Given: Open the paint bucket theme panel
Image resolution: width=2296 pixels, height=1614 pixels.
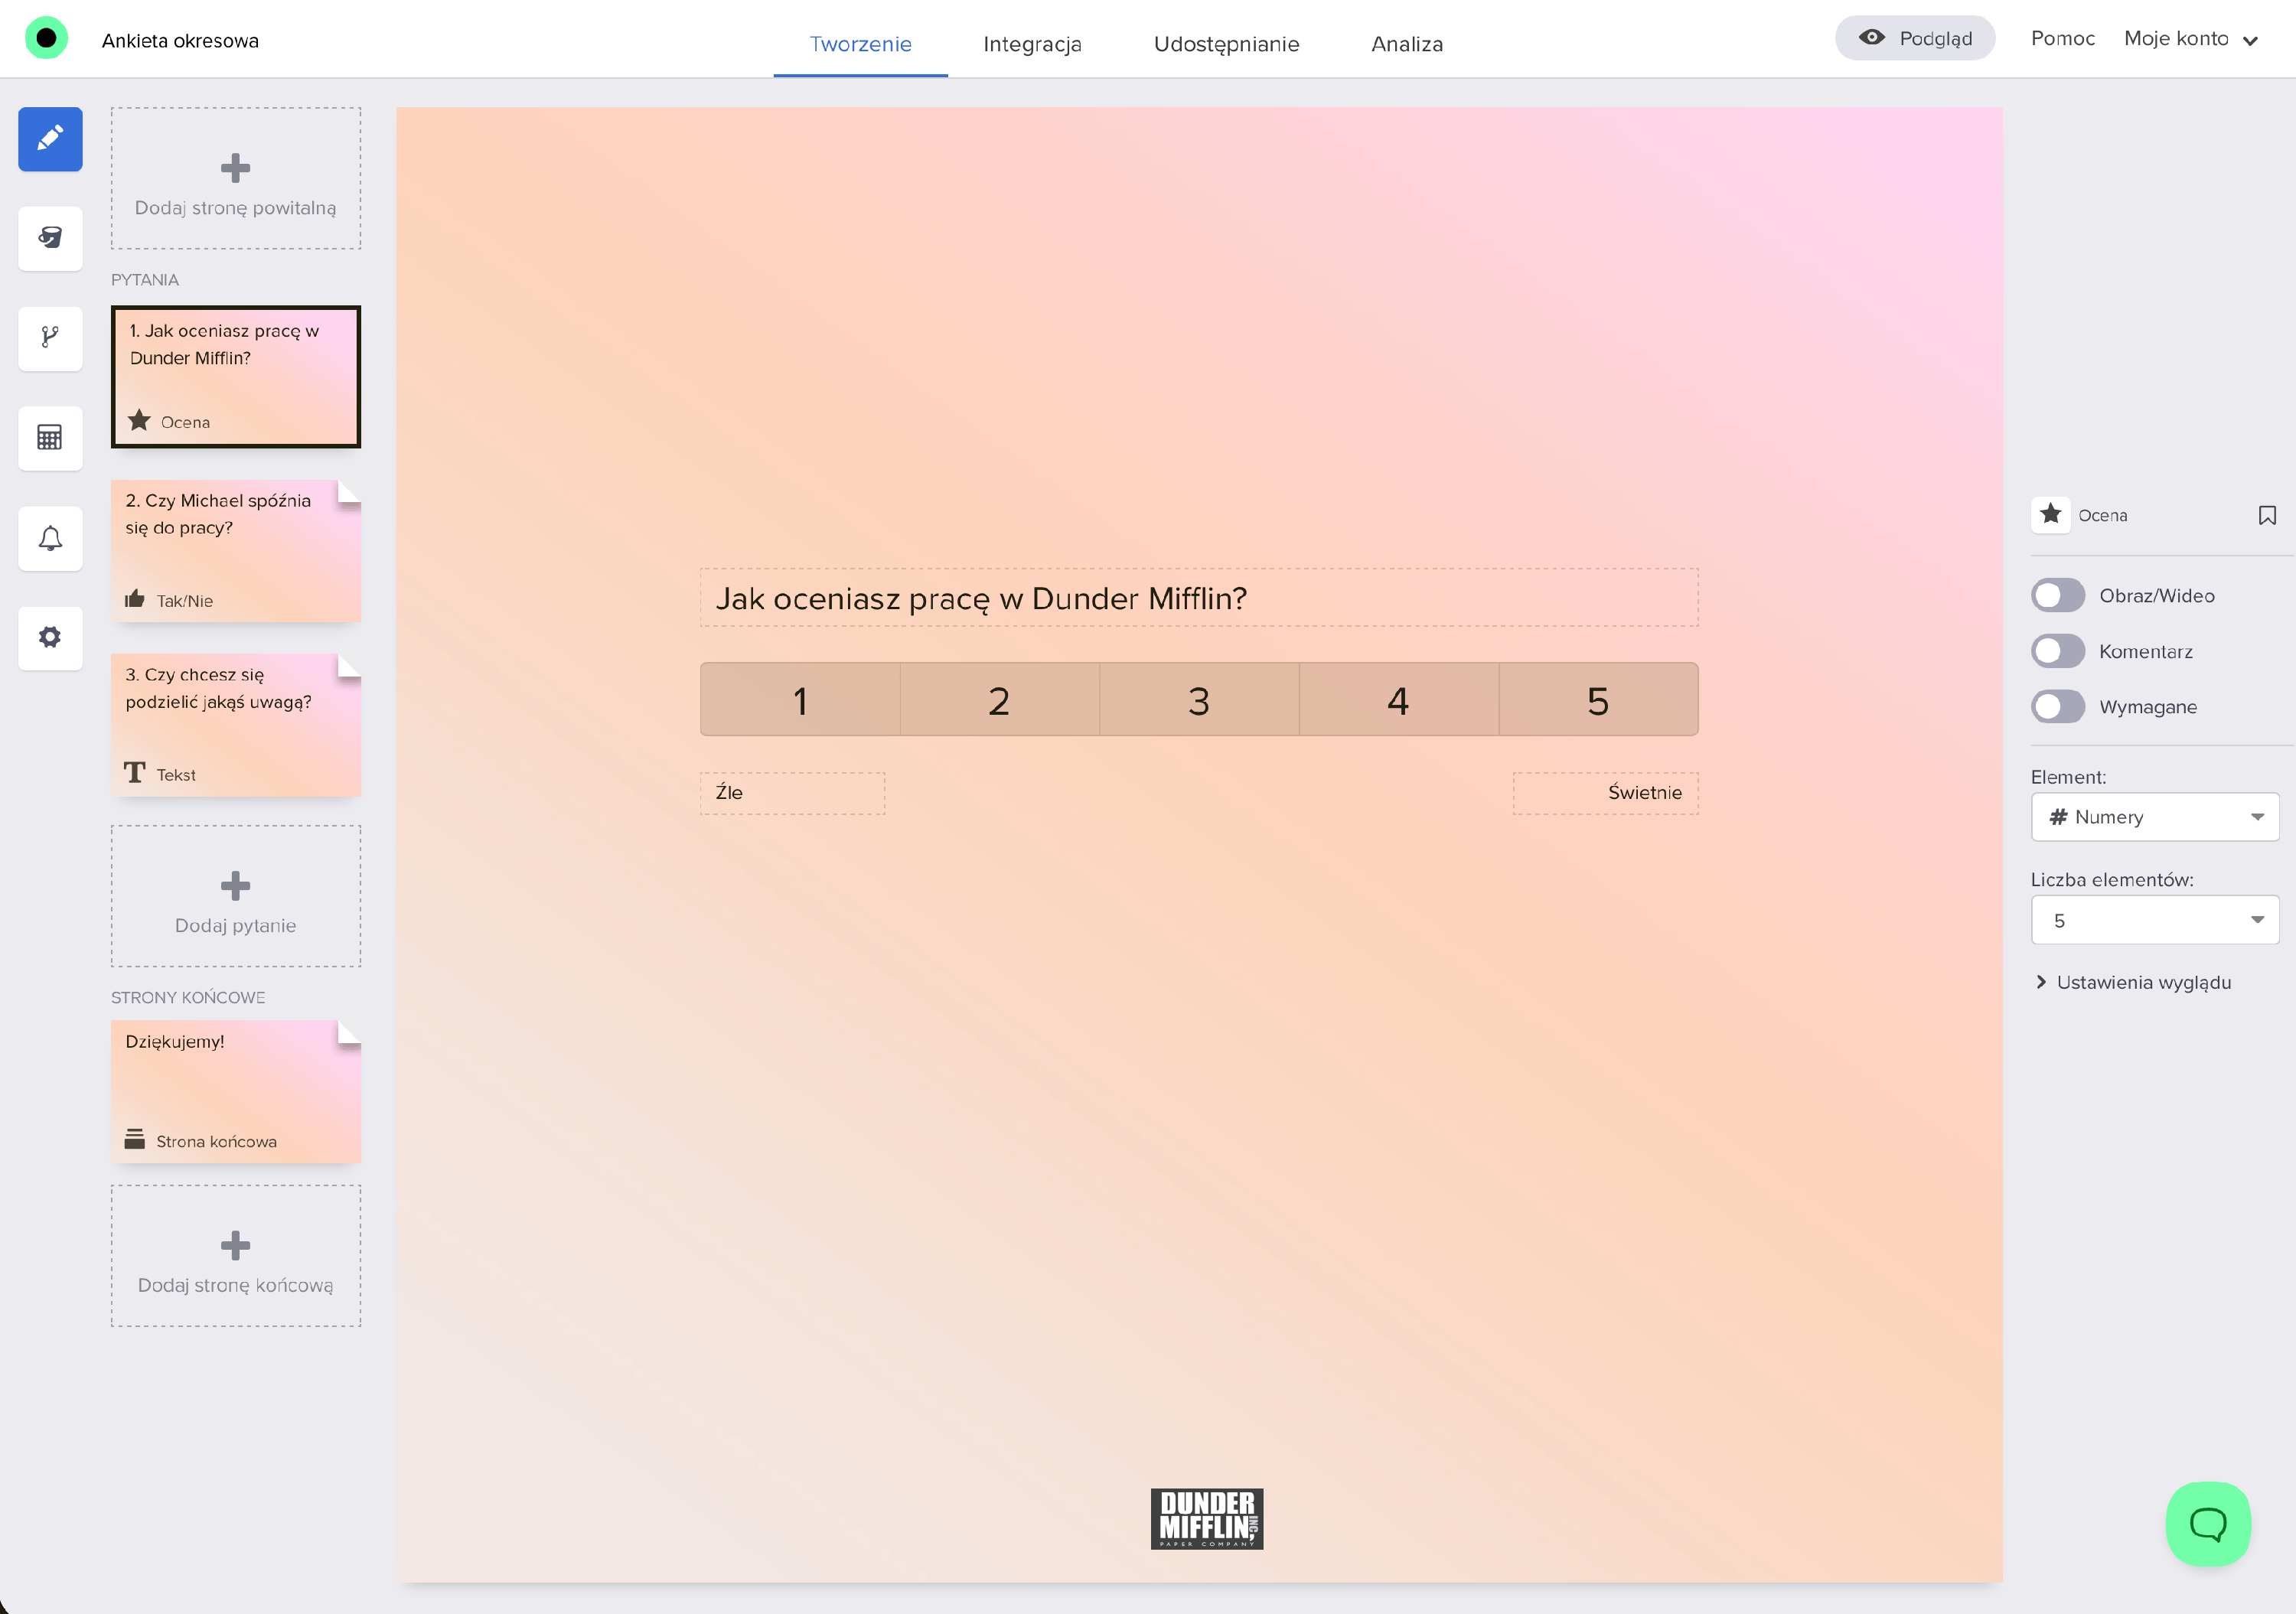Looking at the screenshot, I should click(50, 238).
